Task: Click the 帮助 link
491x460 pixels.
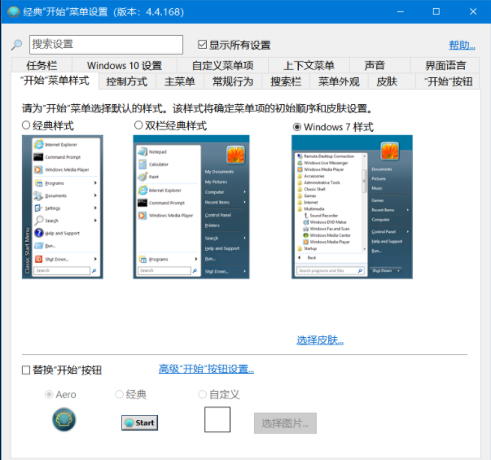Action: click(x=462, y=45)
